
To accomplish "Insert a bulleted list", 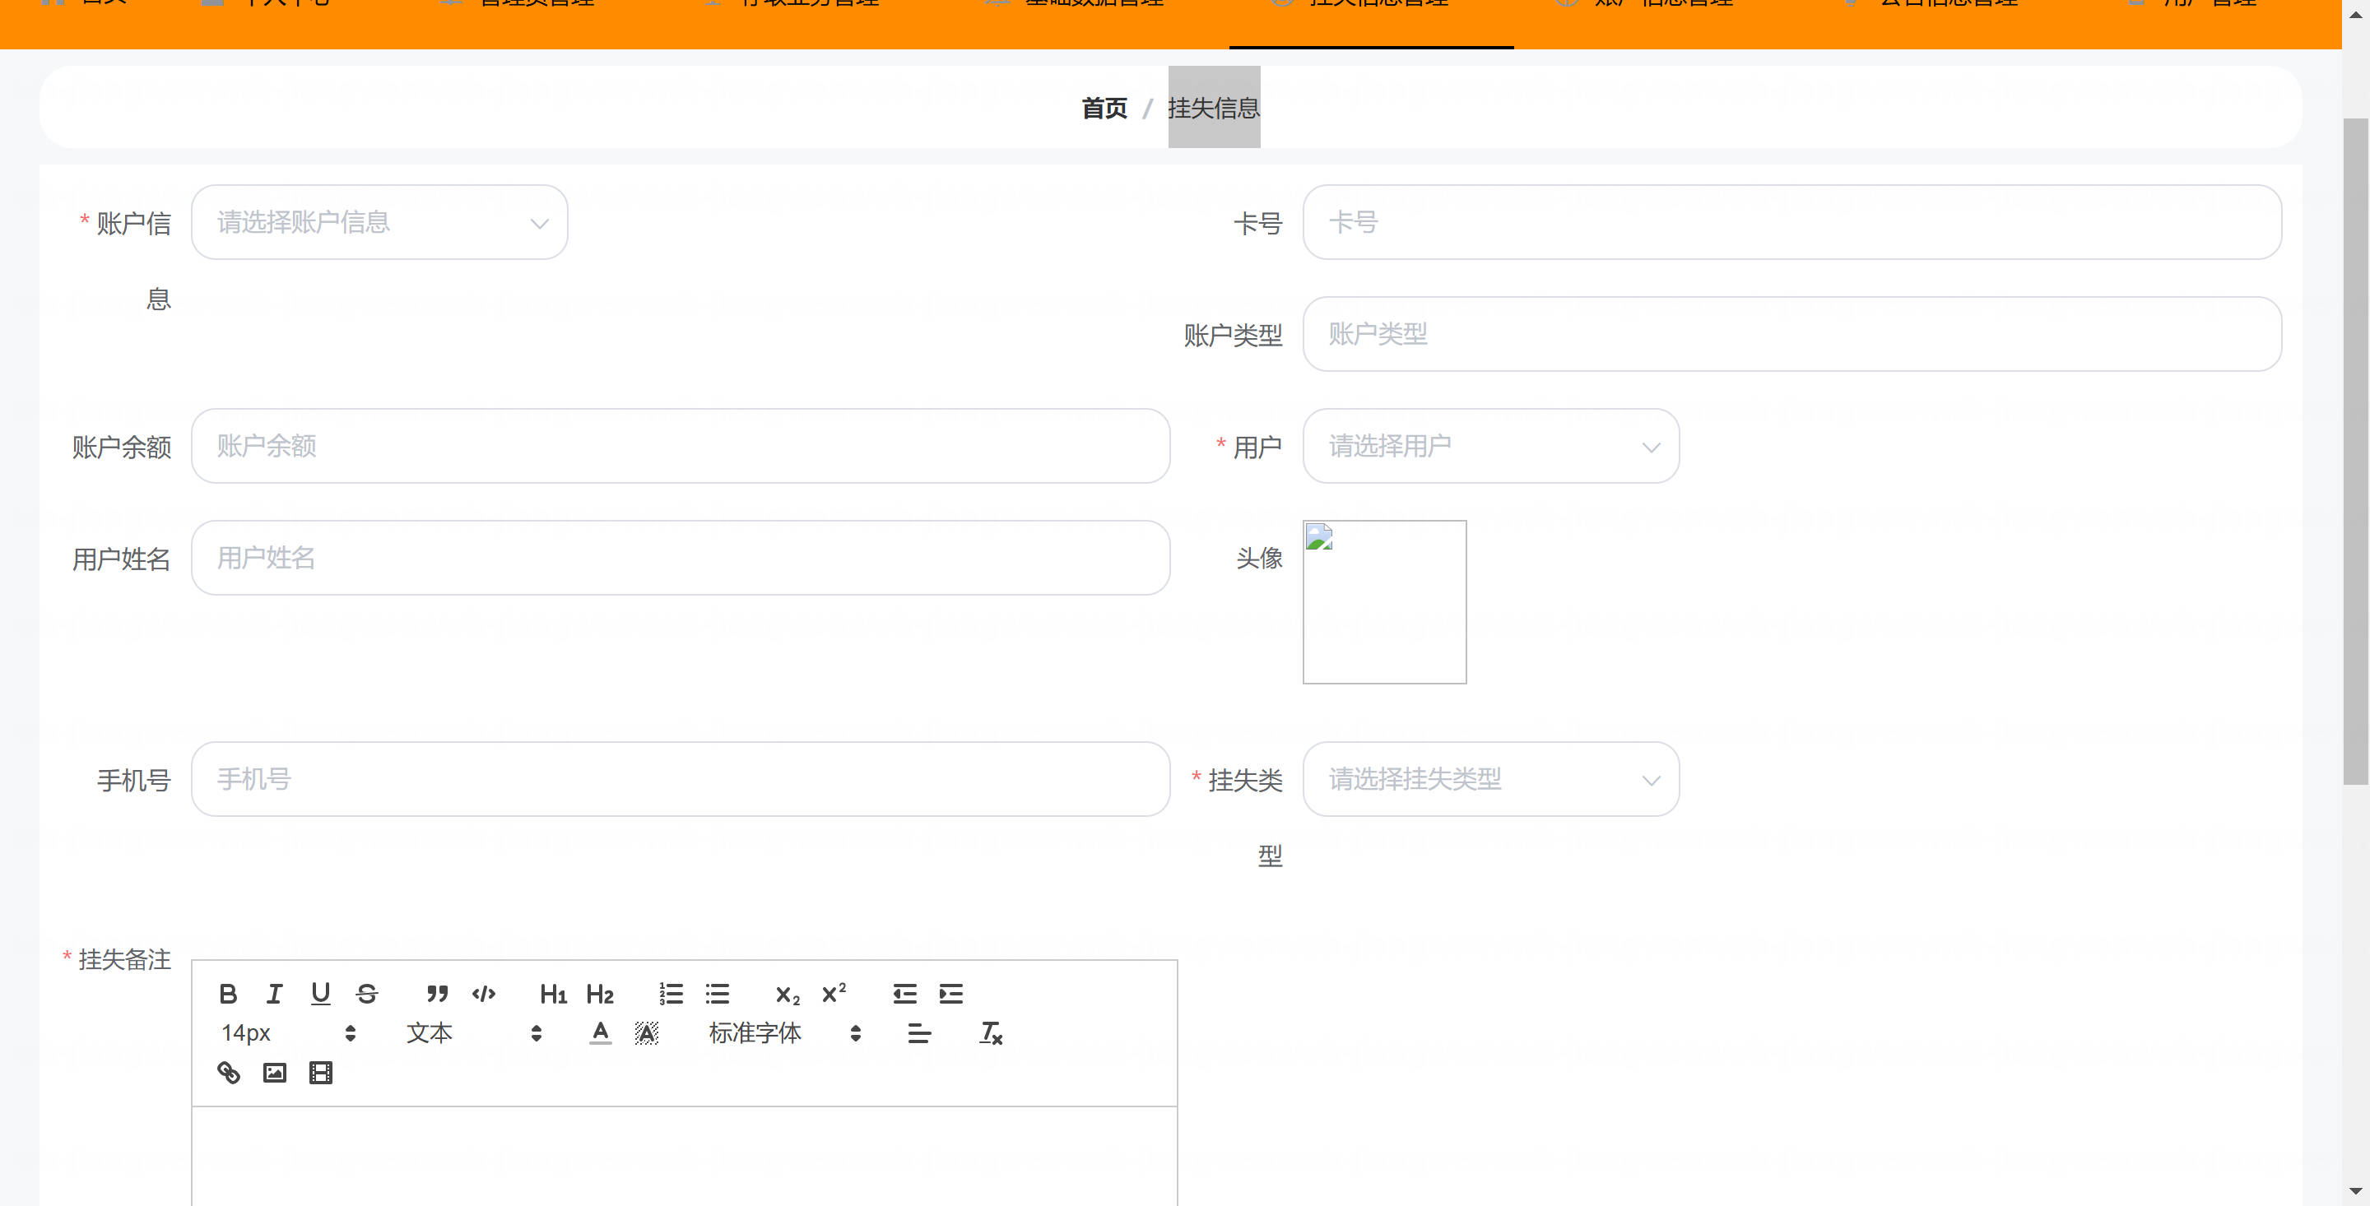I will coord(717,994).
